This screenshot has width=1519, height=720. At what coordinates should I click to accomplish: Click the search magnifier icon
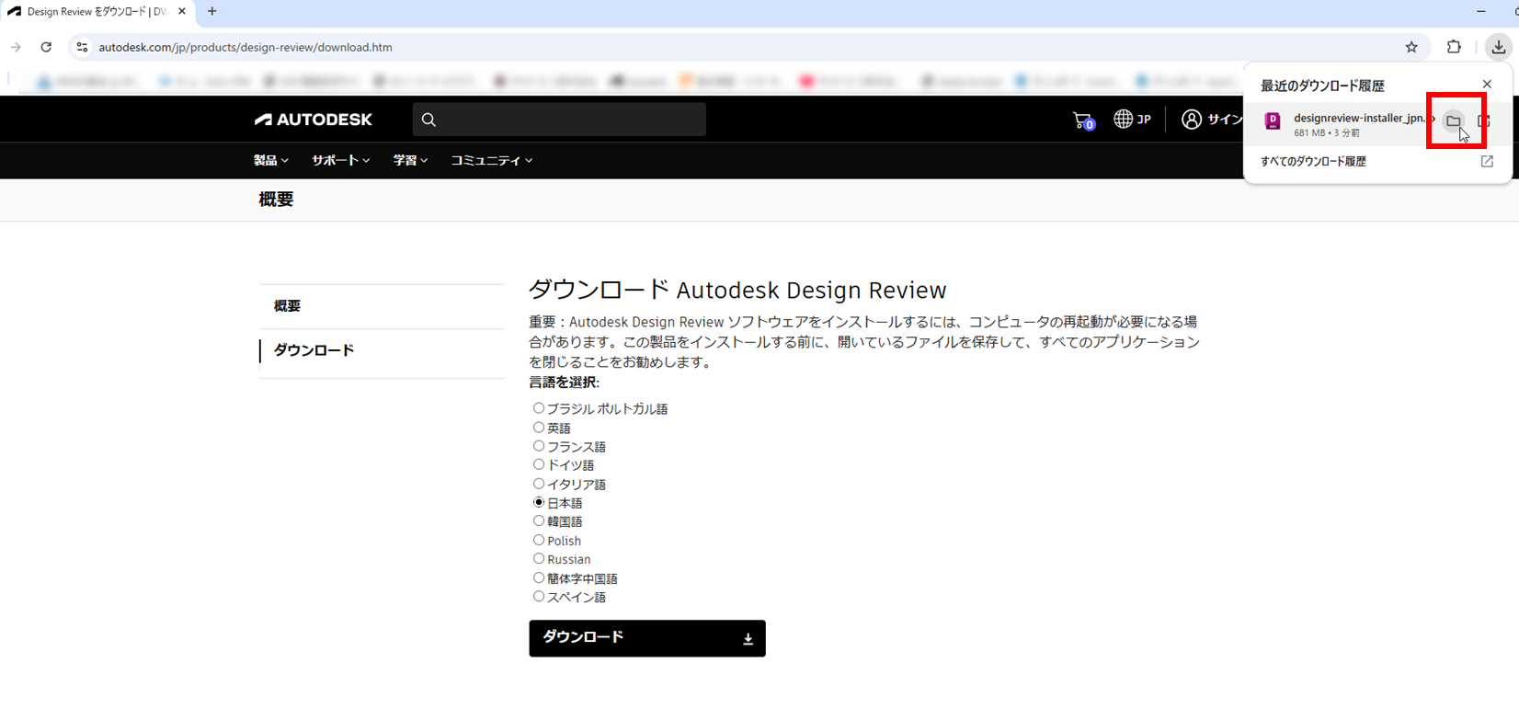(x=428, y=120)
